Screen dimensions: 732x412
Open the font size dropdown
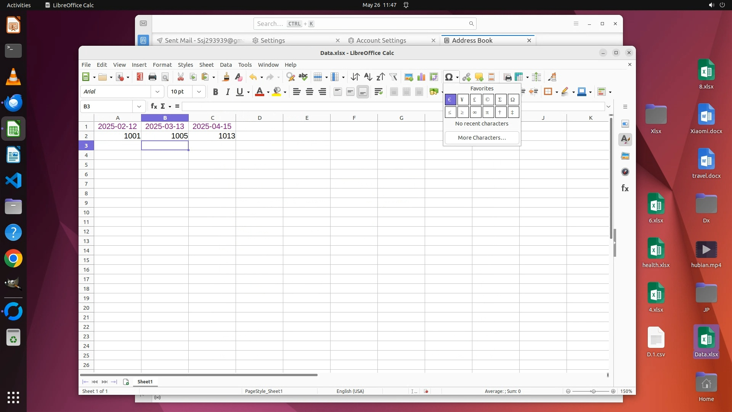point(199,92)
